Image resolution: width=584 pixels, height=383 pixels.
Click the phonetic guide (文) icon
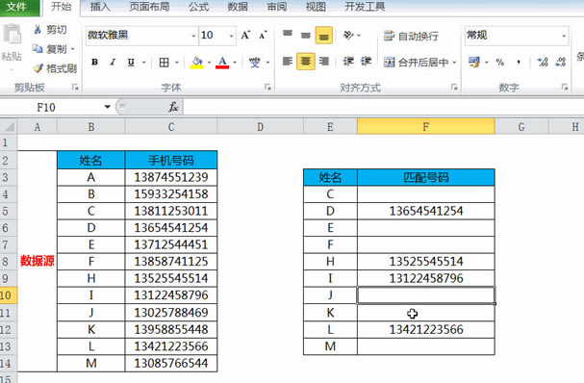click(255, 63)
